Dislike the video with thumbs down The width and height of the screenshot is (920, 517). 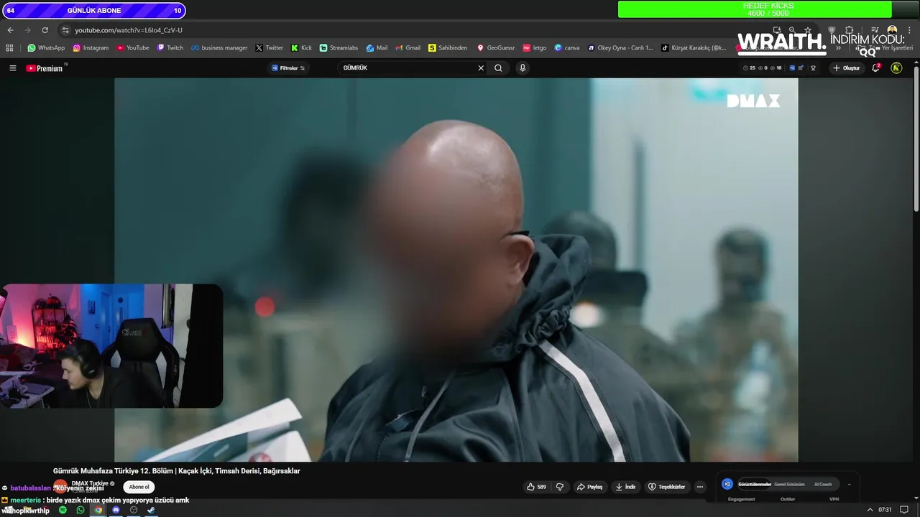click(x=560, y=487)
